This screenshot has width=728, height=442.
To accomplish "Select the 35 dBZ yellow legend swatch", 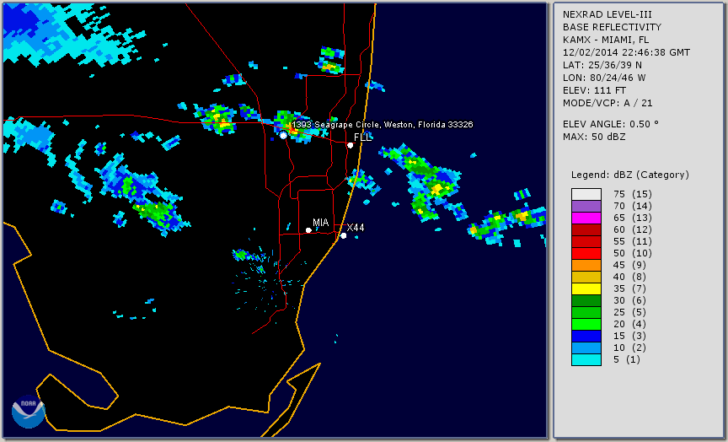I will pos(586,288).
